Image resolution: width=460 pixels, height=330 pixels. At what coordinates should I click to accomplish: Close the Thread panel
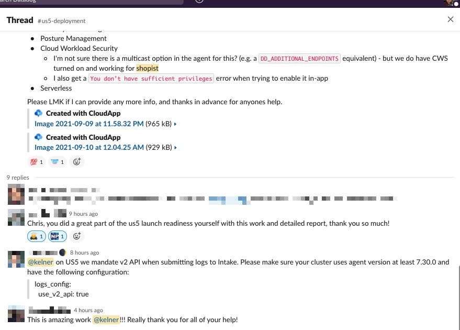tap(451, 19)
